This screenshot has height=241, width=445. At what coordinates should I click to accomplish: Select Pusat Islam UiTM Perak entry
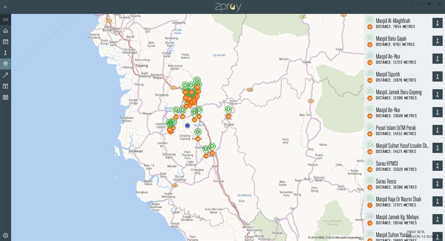(x=404, y=130)
